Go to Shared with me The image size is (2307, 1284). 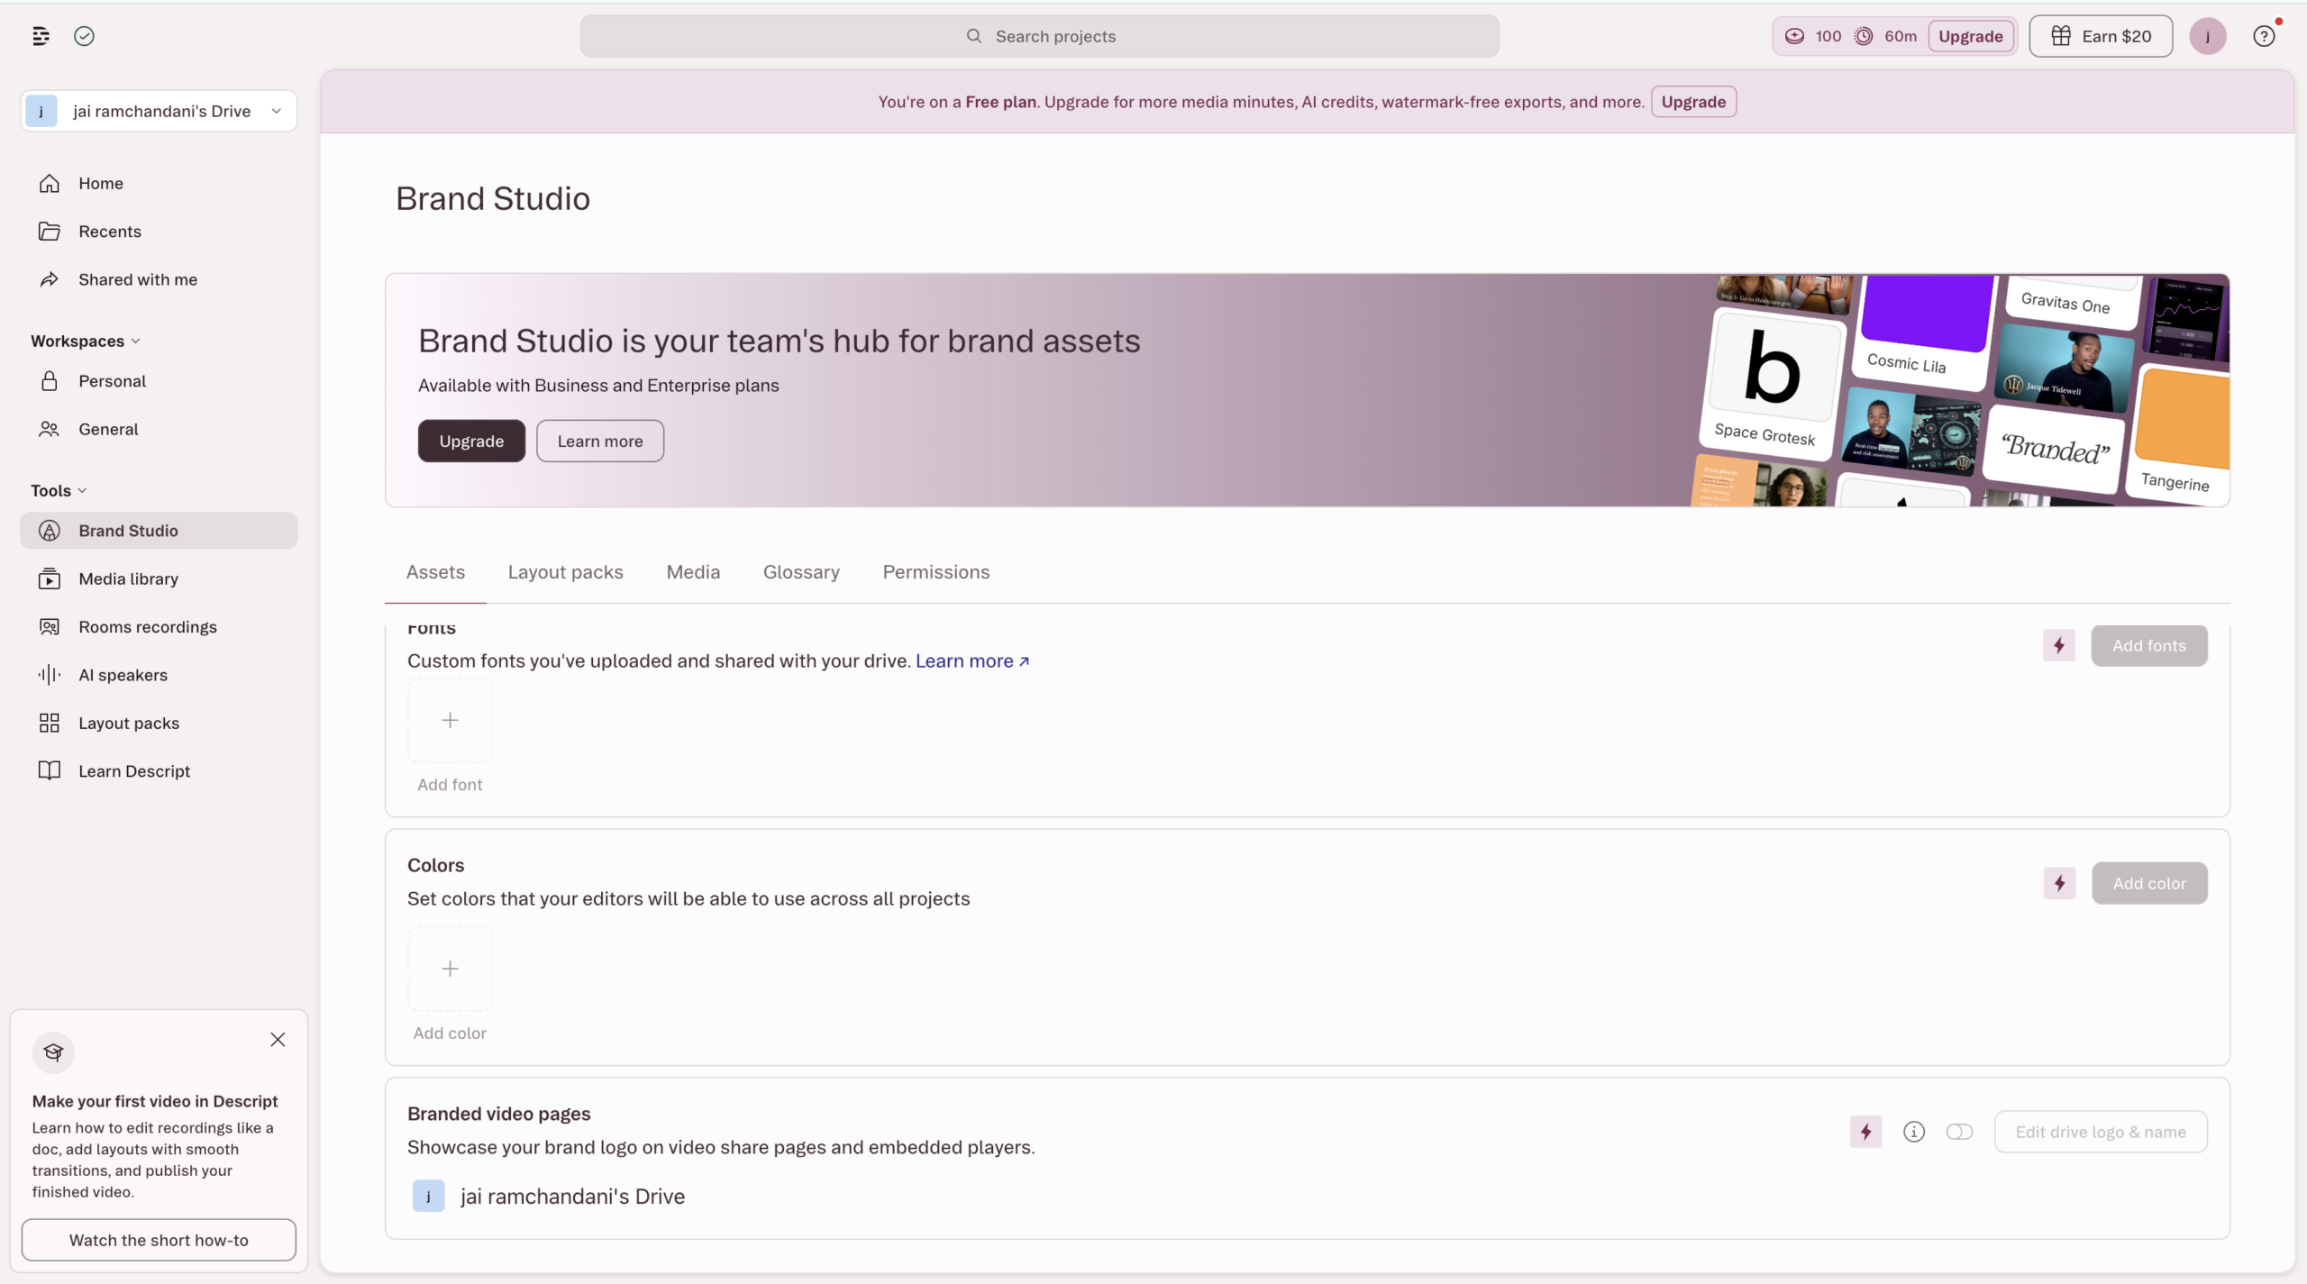159,279
